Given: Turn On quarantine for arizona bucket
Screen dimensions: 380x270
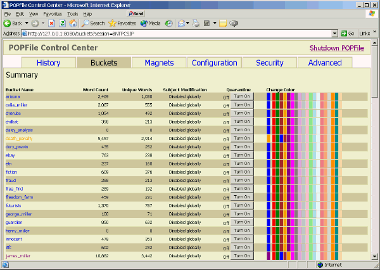Looking at the screenshot, I should coord(242,96).
